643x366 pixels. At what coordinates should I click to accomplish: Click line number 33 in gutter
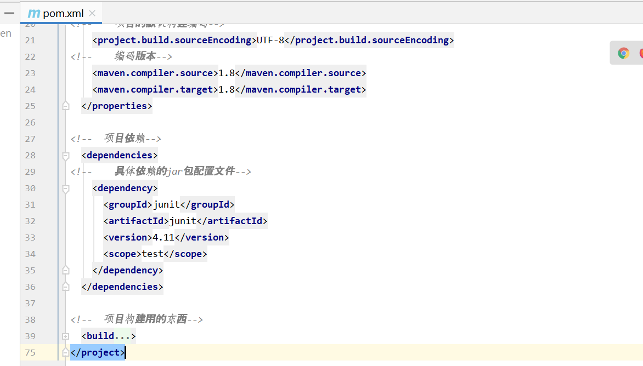tap(30, 237)
